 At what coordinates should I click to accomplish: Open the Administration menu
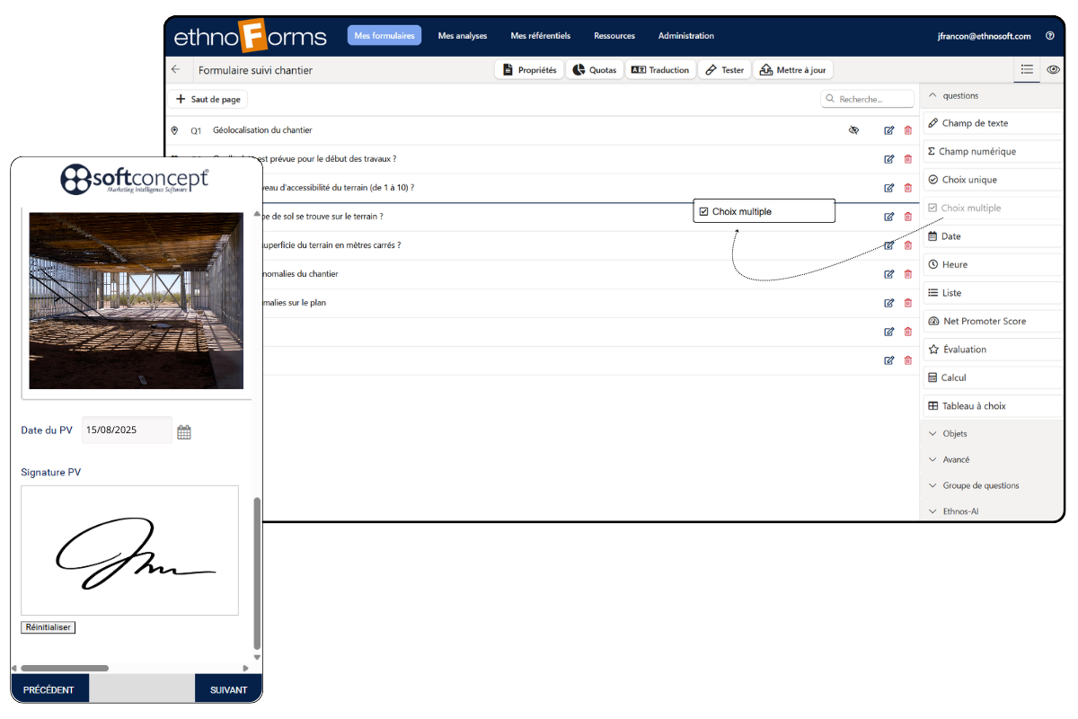[x=685, y=36]
